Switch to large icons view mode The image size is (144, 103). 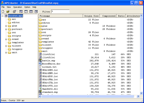pos(21,11)
